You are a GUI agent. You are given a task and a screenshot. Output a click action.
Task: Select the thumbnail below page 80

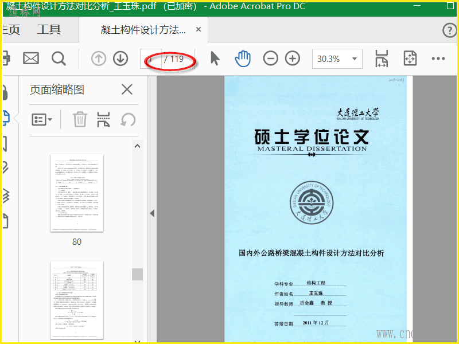coord(77,300)
